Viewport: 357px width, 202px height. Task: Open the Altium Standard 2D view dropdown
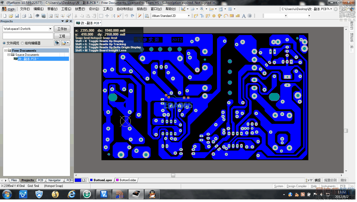(189, 16)
